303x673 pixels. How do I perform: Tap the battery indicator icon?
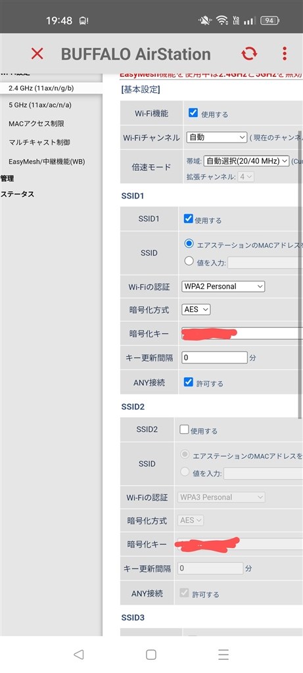(x=270, y=20)
